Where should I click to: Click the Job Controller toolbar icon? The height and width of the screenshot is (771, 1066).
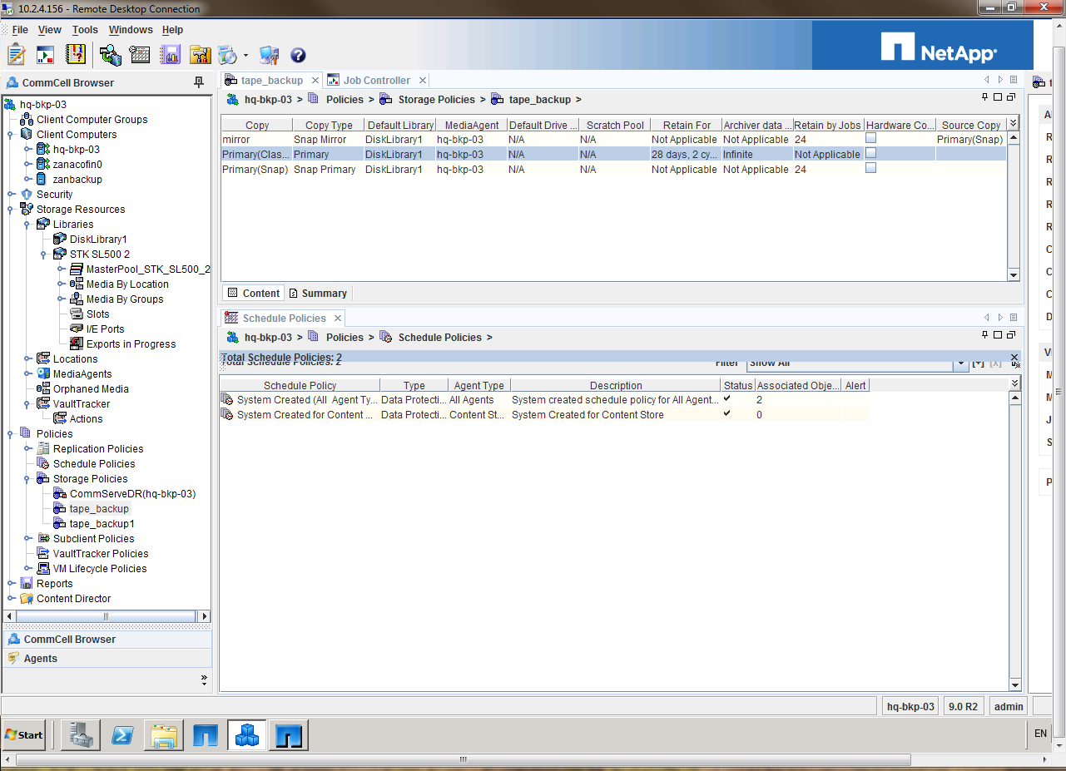[45, 55]
